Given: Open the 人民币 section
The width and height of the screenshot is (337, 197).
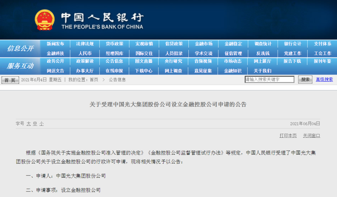Looking at the screenshot, I should [85, 53].
